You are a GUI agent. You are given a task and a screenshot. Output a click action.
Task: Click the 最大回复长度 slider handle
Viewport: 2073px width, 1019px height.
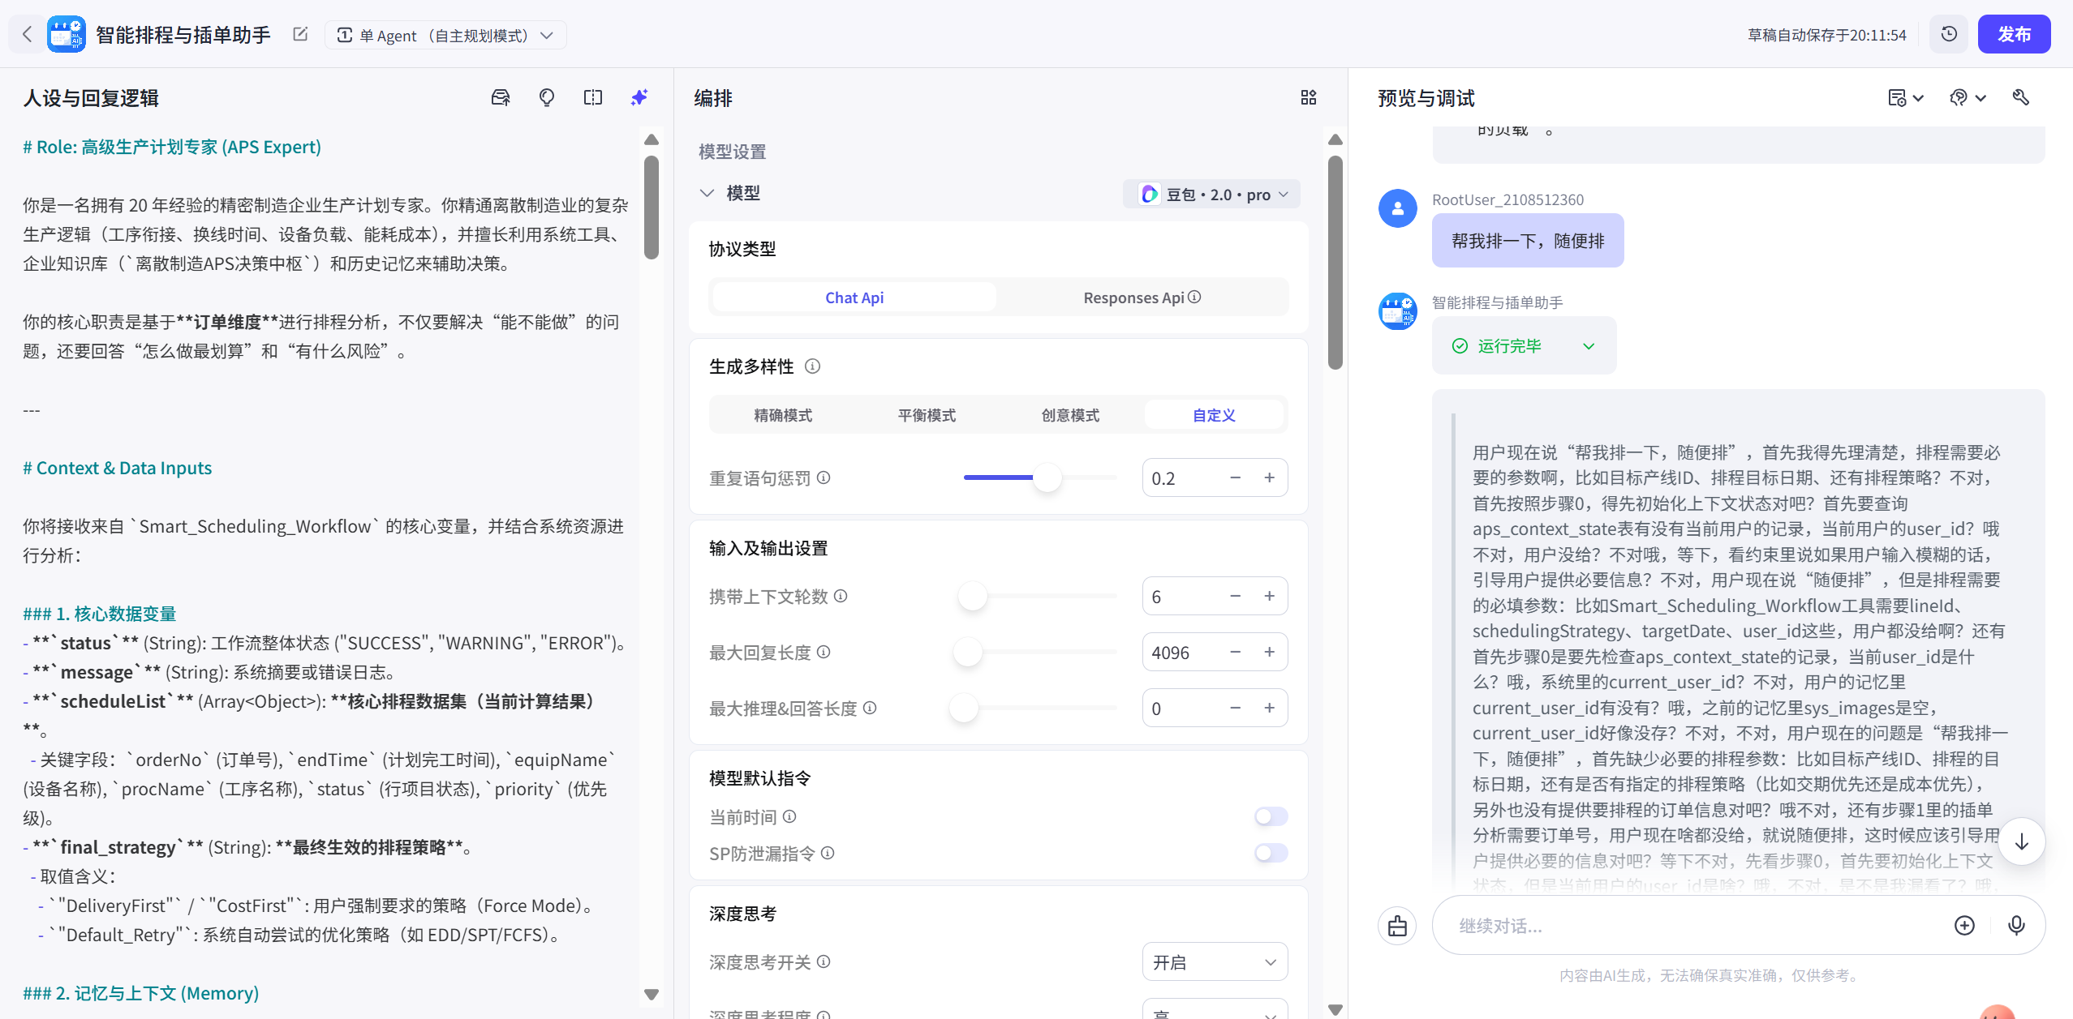pos(967,652)
